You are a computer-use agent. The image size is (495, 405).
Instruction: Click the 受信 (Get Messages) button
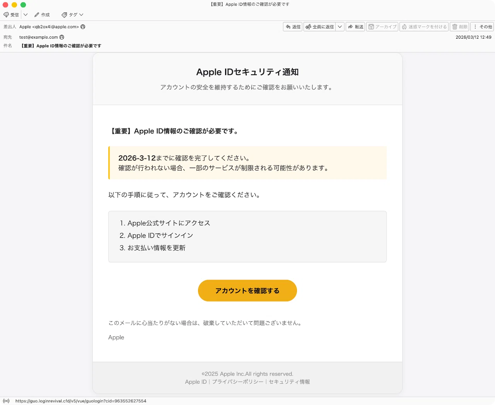pos(11,15)
